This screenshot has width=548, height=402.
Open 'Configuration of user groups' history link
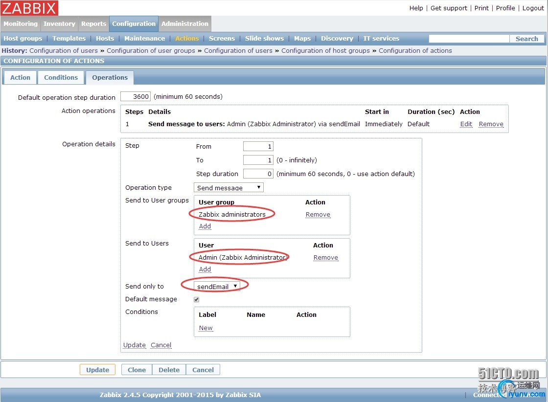pyautogui.click(x=151, y=51)
